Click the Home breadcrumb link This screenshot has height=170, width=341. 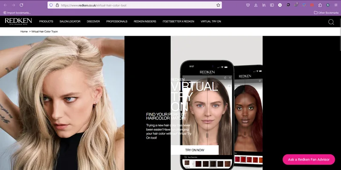pos(24,31)
